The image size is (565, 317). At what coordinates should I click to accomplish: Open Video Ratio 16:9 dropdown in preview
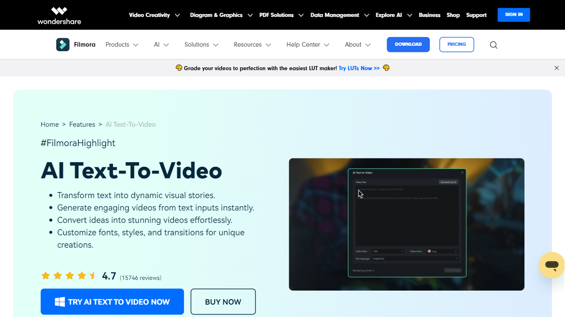(x=388, y=251)
